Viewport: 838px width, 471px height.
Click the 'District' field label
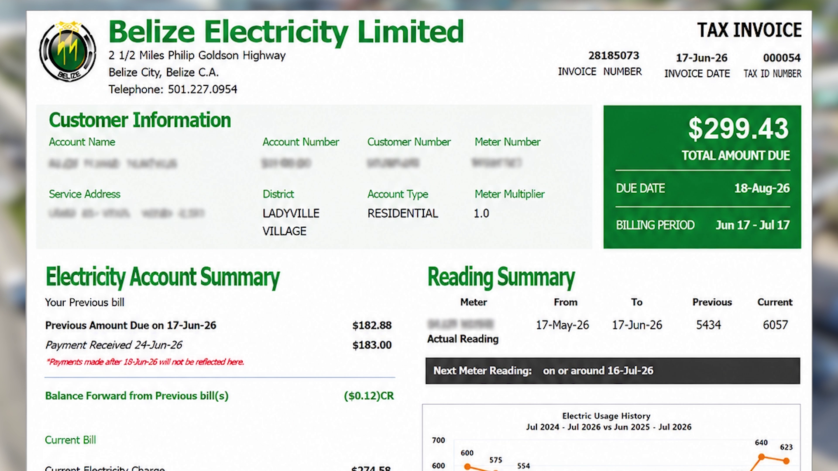point(278,194)
